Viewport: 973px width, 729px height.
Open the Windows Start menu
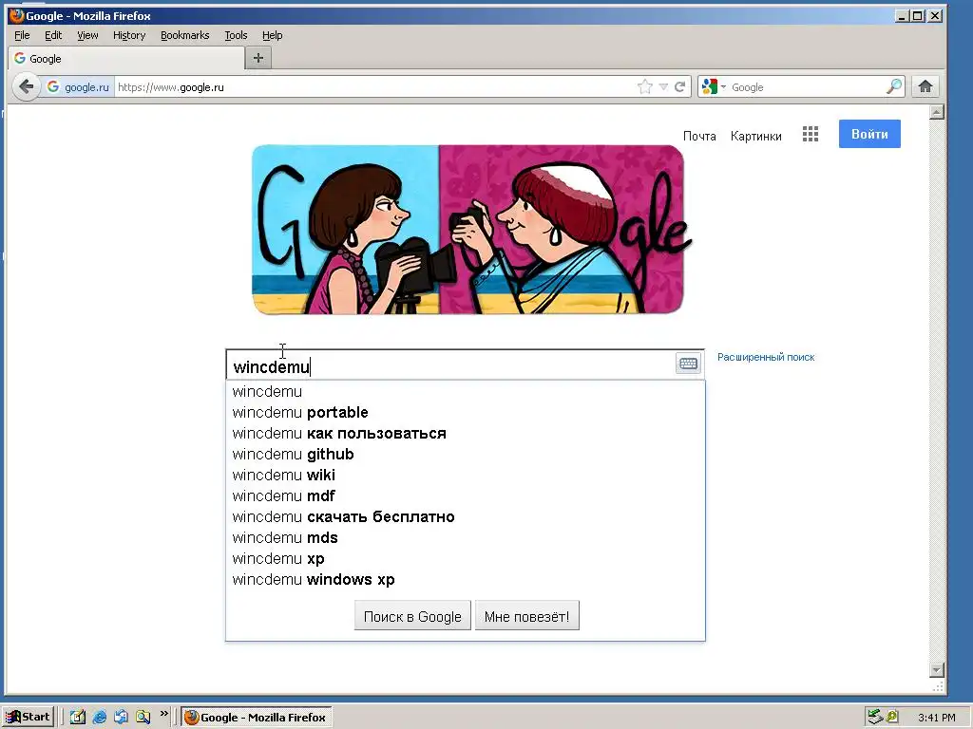click(x=28, y=718)
